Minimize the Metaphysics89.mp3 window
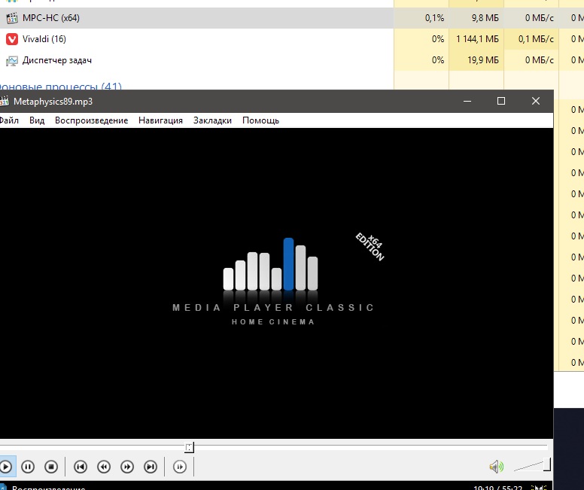 point(467,101)
